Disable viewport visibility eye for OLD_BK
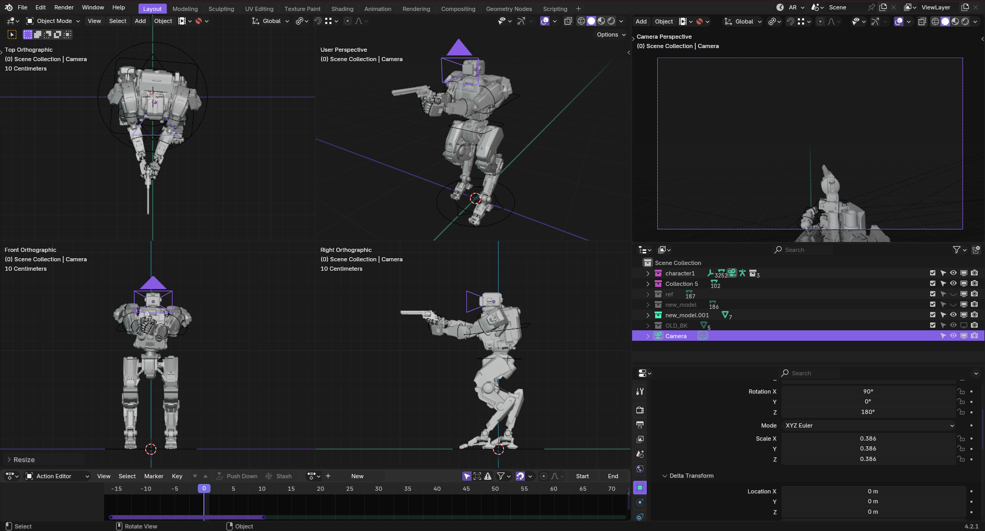Viewport: 985px width, 531px height. (x=953, y=326)
